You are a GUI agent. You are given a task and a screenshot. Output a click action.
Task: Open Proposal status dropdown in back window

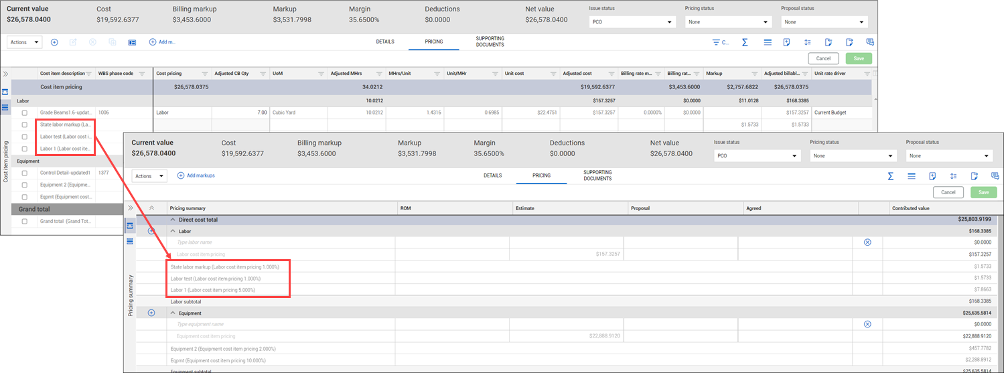[x=824, y=22]
